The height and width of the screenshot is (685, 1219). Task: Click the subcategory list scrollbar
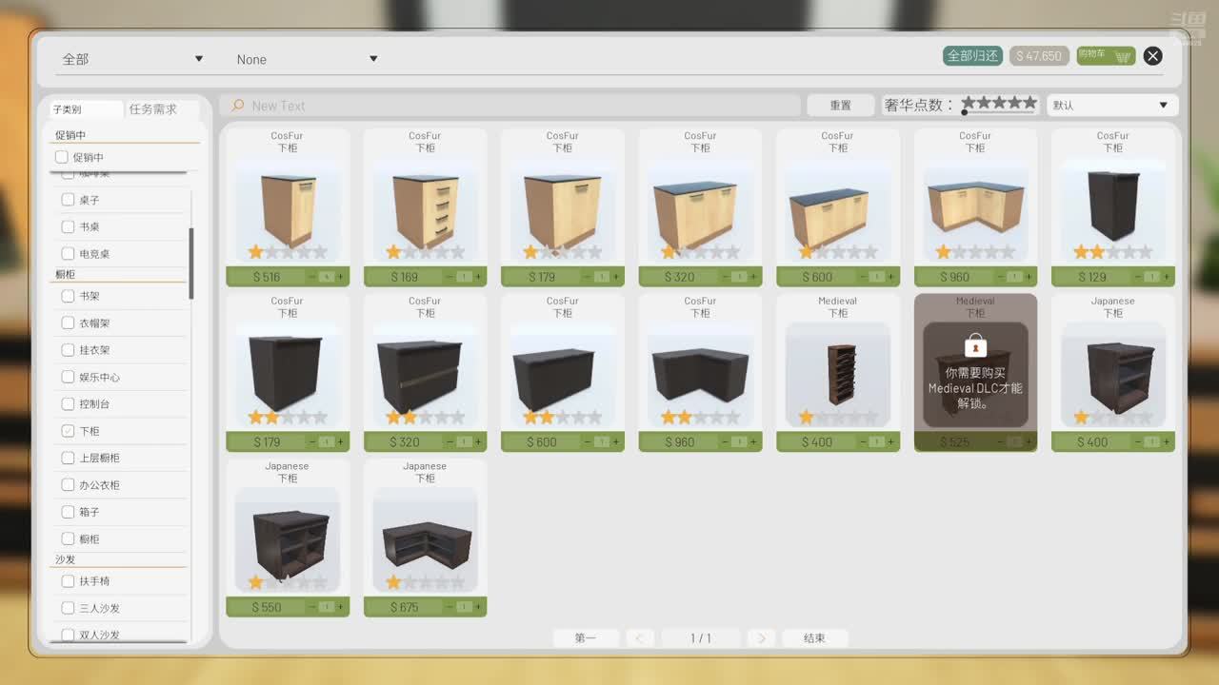click(x=191, y=264)
